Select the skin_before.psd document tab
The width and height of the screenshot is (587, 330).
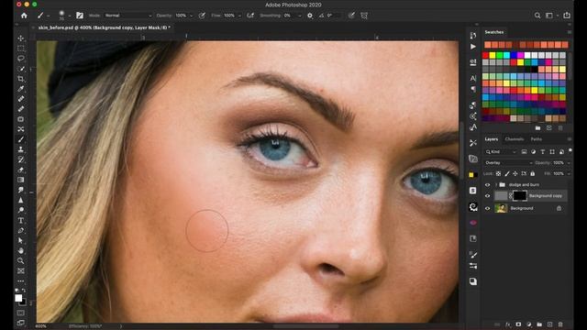(104, 27)
